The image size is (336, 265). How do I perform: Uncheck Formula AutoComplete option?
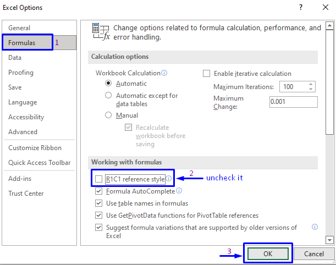coord(99,191)
